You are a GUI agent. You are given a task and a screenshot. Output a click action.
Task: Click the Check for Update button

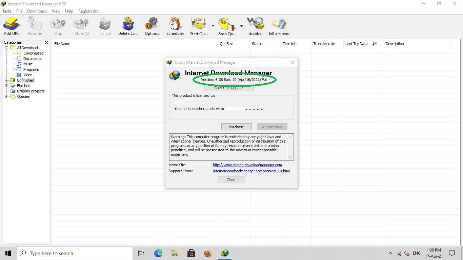point(229,88)
